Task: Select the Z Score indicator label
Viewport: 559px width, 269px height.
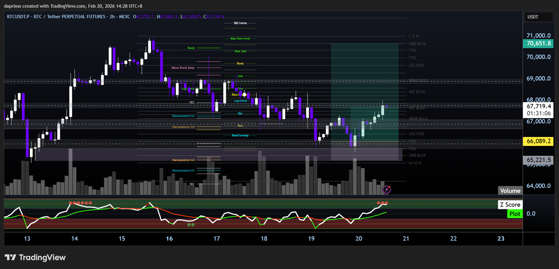Action: pos(510,205)
